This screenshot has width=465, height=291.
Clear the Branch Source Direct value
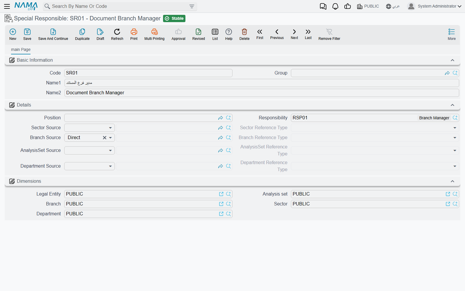(104, 138)
